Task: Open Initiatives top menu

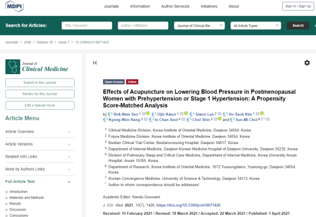Action: tap(209, 6)
